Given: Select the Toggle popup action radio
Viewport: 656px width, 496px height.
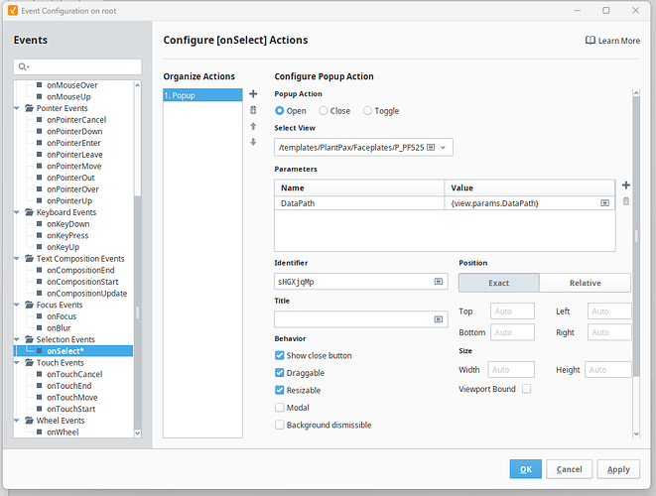Looking at the screenshot, I should pyautogui.click(x=368, y=111).
